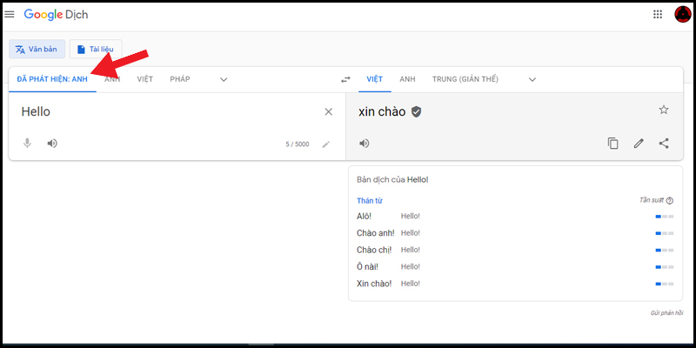Select the Alô! translation entry
This screenshot has height=348, width=696.
pos(364,216)
